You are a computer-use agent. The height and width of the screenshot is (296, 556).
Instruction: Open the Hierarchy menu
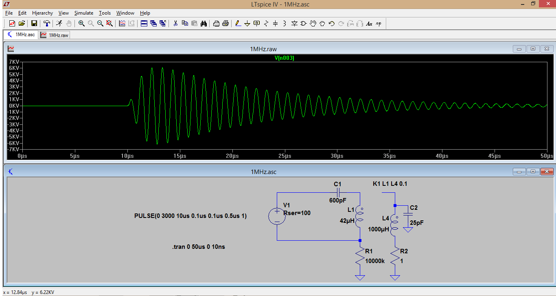(42, 13)
